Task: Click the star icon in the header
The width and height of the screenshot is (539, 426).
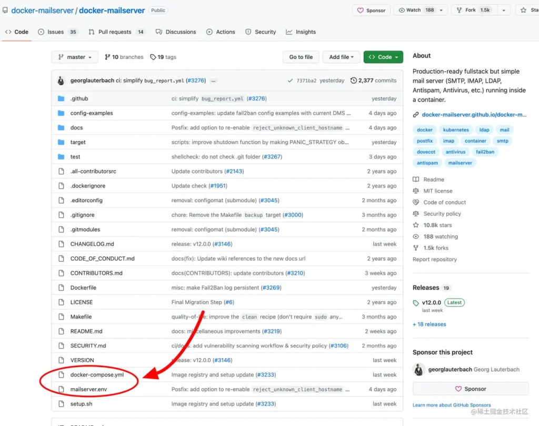Action: click(523, 11)
